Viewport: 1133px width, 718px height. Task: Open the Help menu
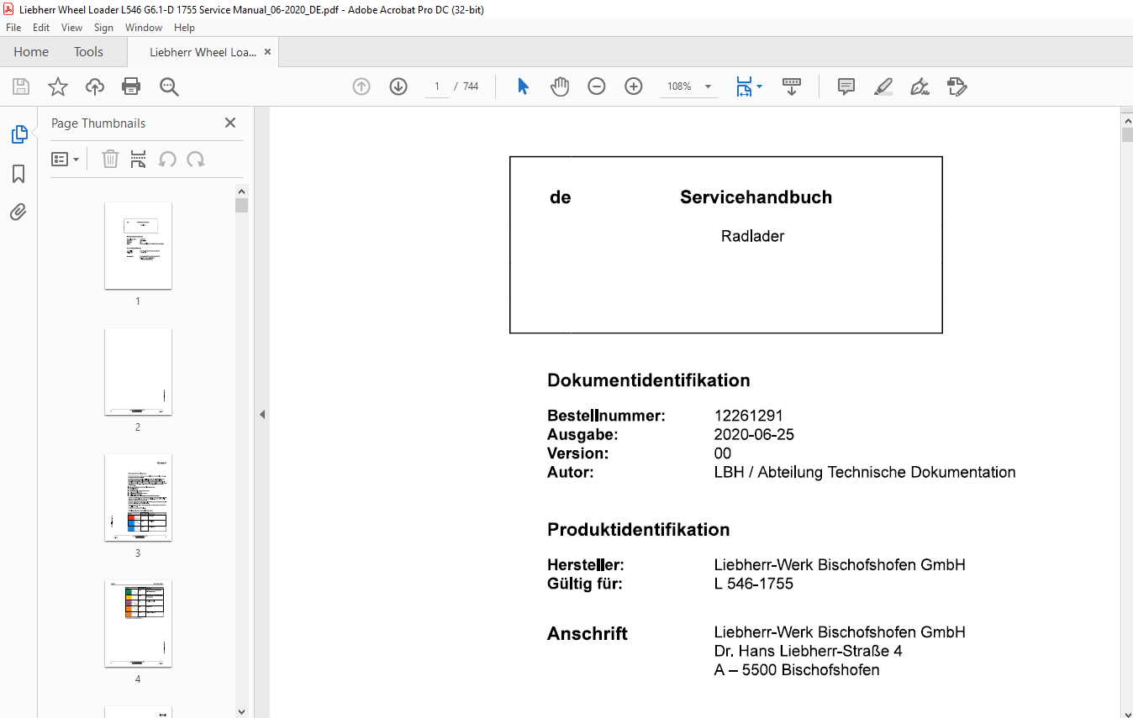(184, 28)
